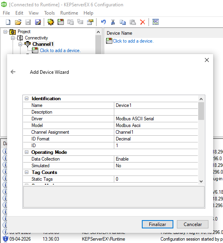Click the Model value Modbus Ascii
Viewport: 223px width, 243px height.
pyautogui.click(x=156, y=125)
